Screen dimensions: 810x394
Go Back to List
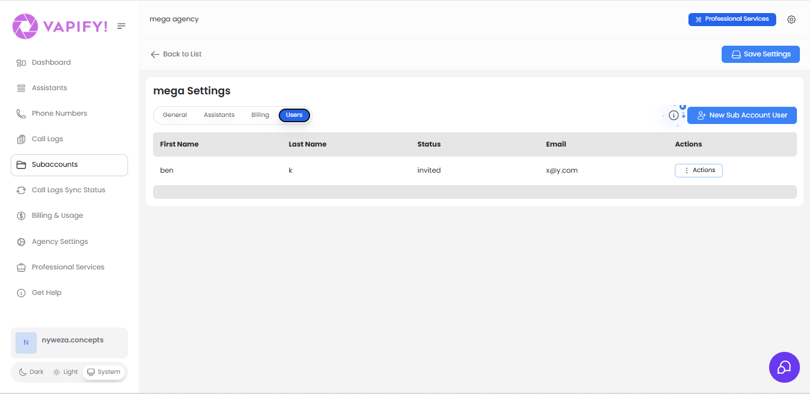pyautogui.click(x=176, y=53)
